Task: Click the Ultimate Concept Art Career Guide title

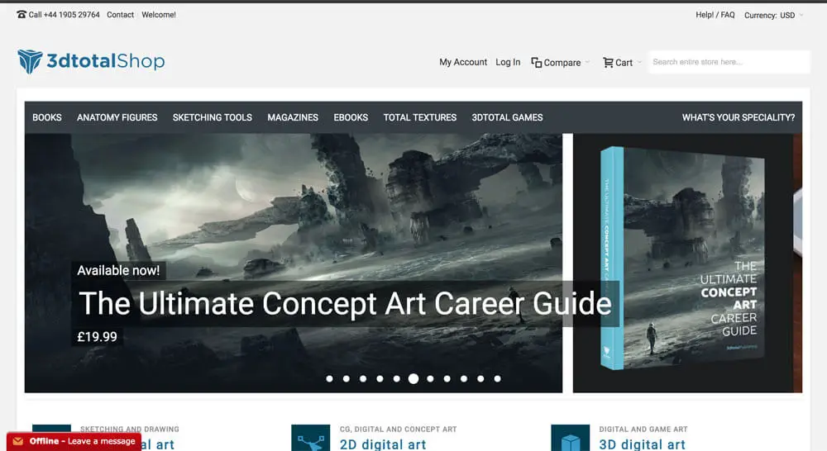Action: click(345, 303)
